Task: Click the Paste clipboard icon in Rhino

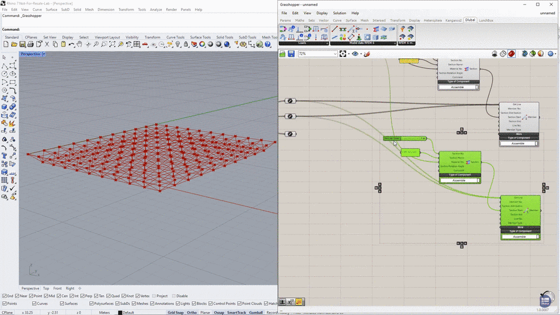Action: pyautogui.click(x=63, y=44)
